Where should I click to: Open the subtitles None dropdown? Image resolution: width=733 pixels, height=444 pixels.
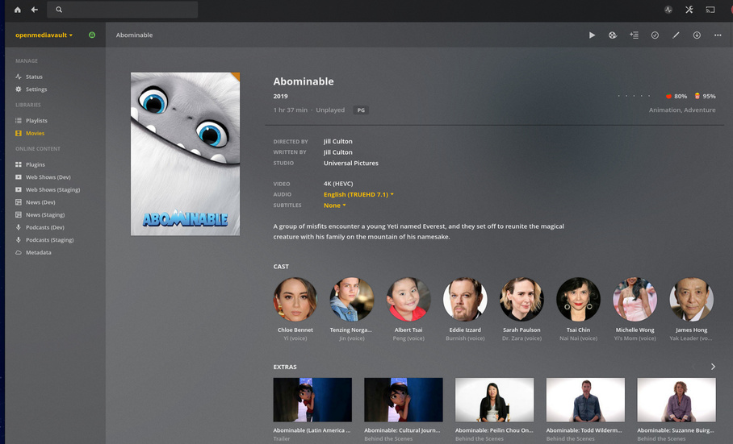tap(335, 205)
